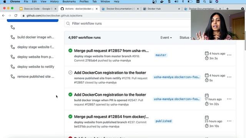Click stopwatch icon beside 3m 3s
Viewport: 246px width, 138px height.
click(207, 58)
